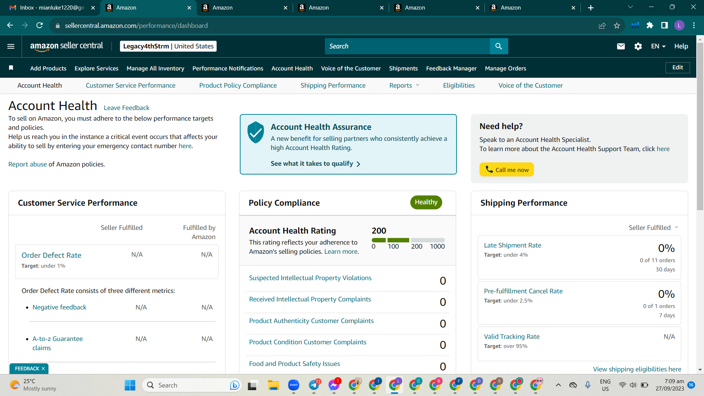Click the Call me now button
The width and height of the screenshot is (704, 396).
(x=507, y=169)
